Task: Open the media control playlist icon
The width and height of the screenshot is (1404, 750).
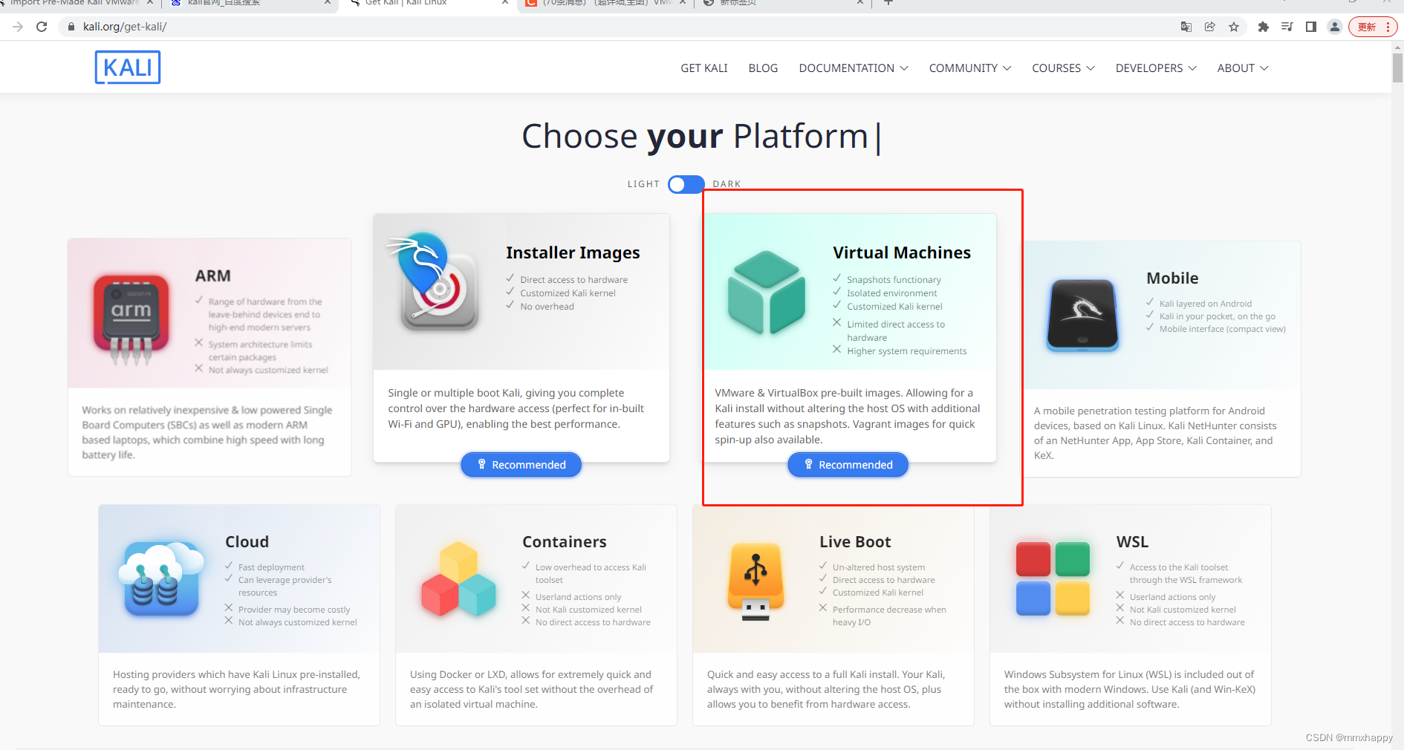Action: (x=1287, y=27)
